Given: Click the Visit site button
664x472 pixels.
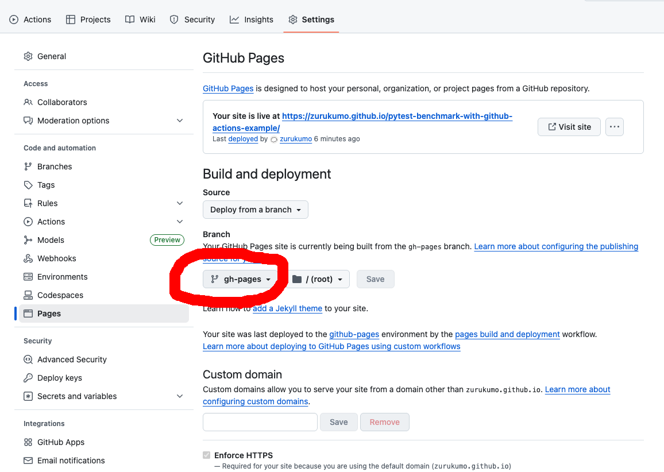Looking at the screenshot, I should pos(569,127).
